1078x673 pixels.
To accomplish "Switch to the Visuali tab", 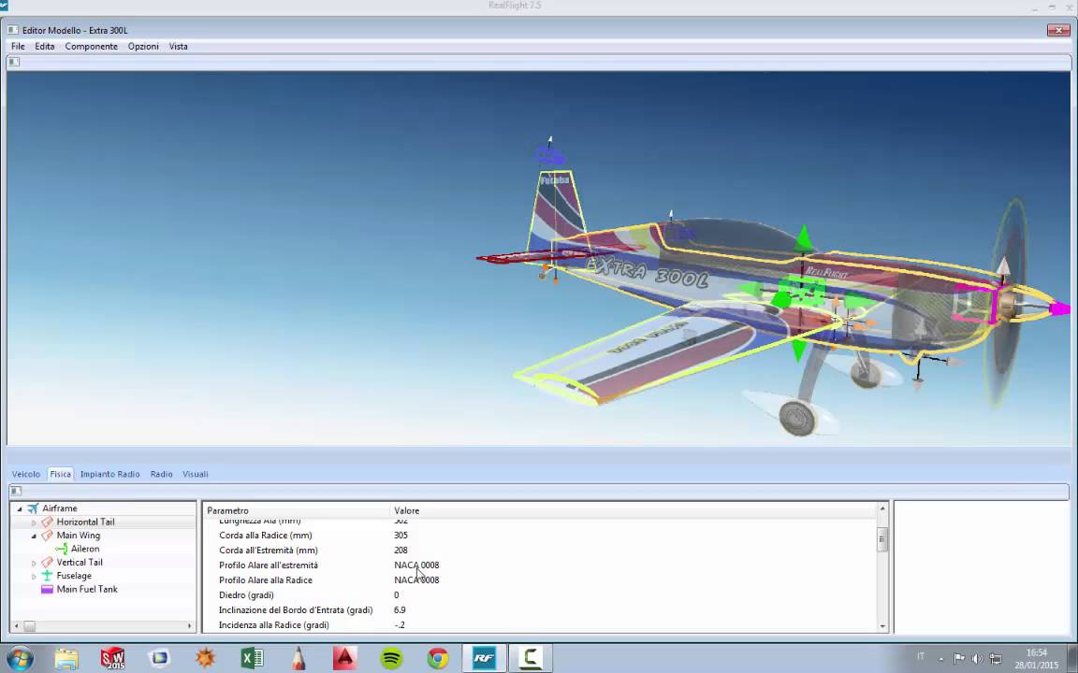I will pyautogui.click(x=196, y=474).
